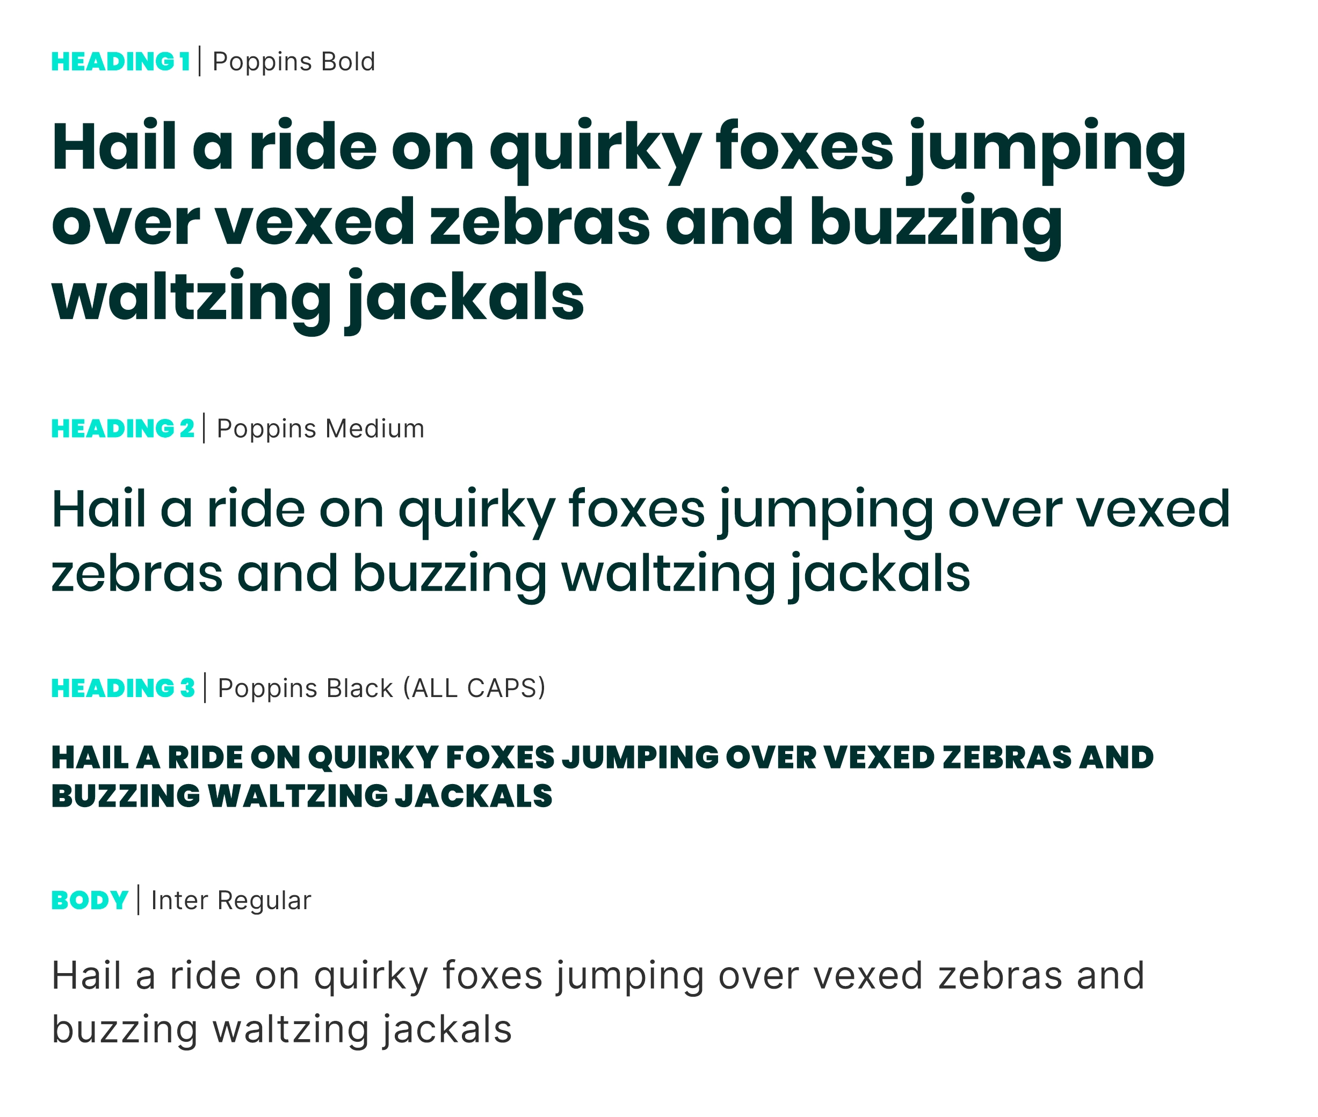Click the word BUZZING in the all-caps heading
1318x1117 pixels.
(125, 796)
